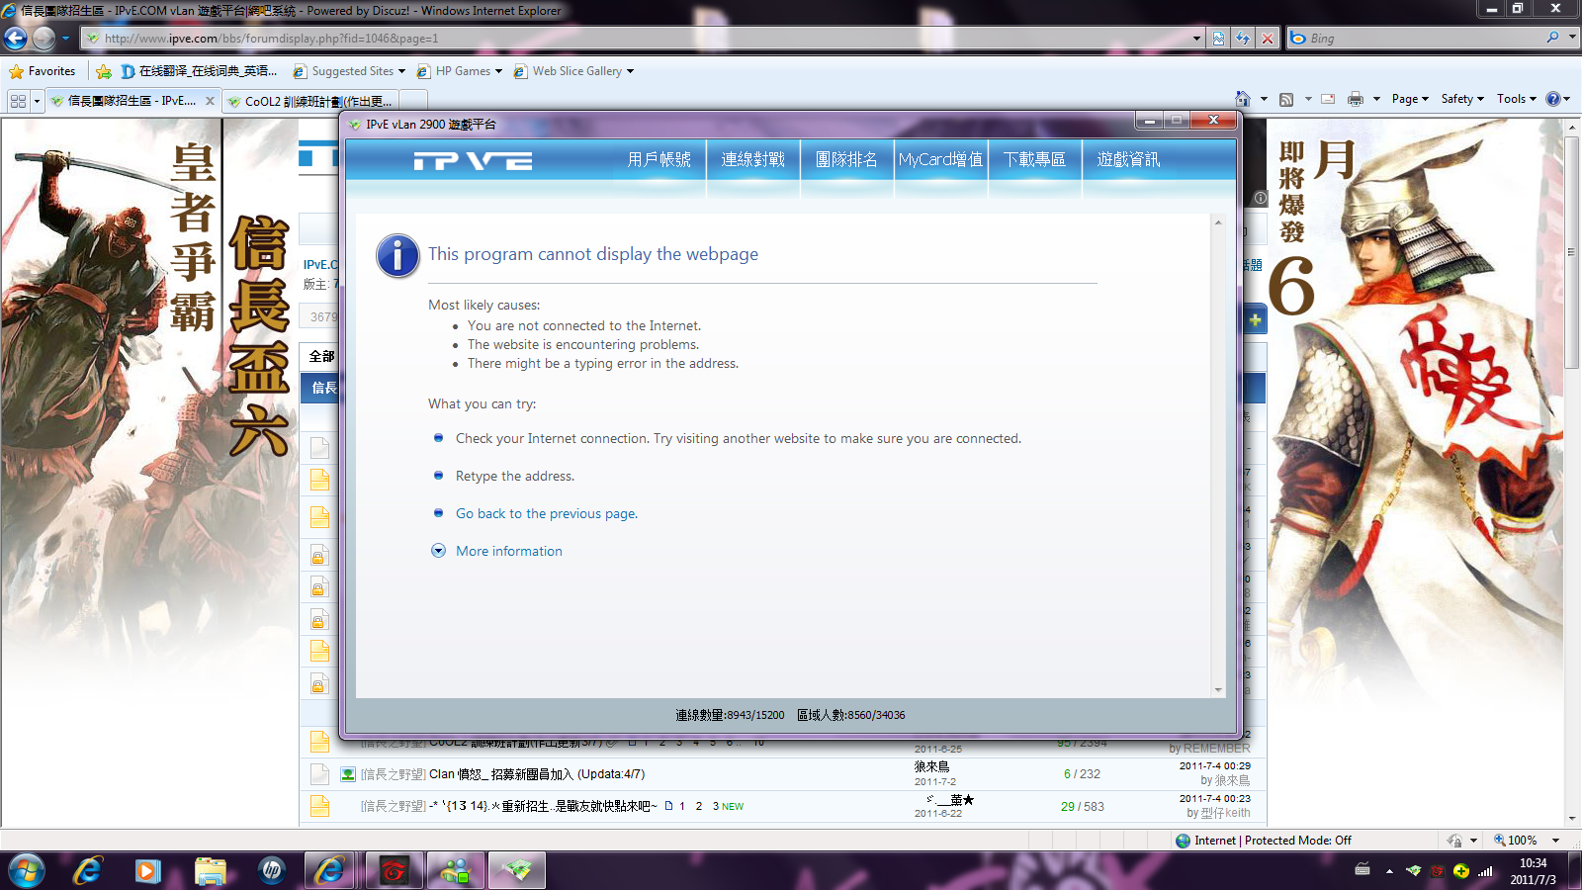Image resolution: width=1582 pixels, height=890 pixels.
Task: Open the HP icon on the taskbar
Action: coord(271,870)
